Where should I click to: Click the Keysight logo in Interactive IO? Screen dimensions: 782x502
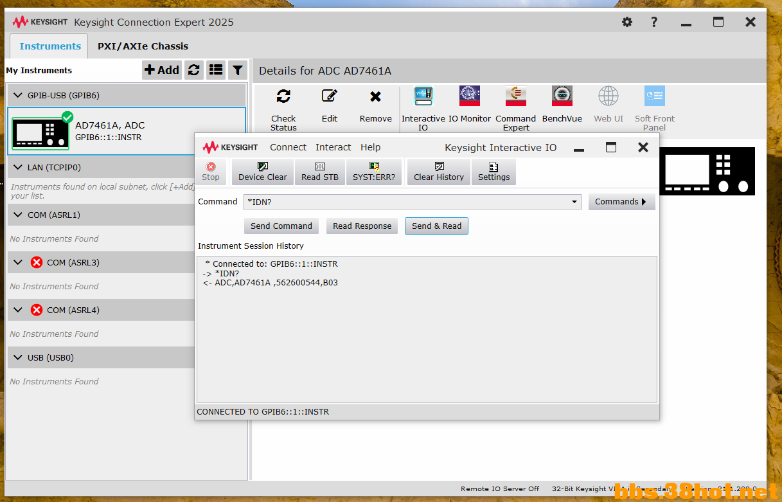pyautogui.click(x=231, y=147)
